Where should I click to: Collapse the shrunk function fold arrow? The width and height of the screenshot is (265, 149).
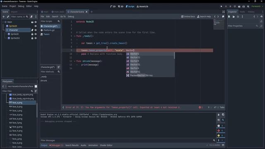point(75,61)
